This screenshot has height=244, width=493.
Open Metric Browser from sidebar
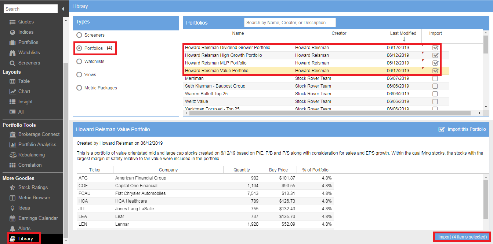(x=35, y=198)
